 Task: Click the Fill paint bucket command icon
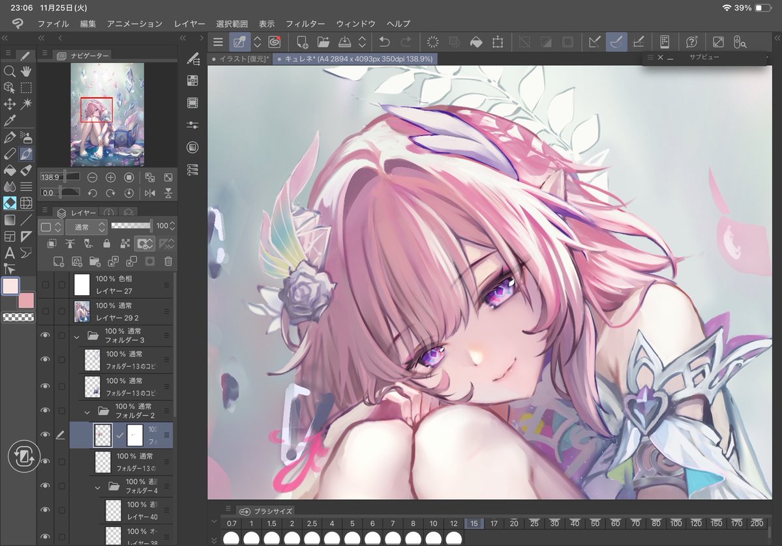(x=476, y=42)
